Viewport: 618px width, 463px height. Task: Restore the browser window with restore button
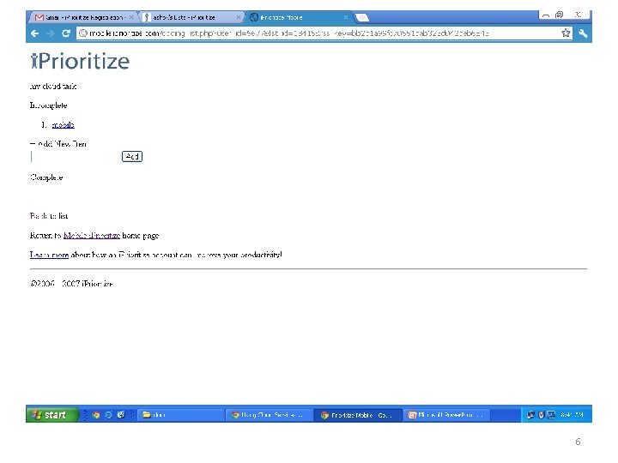[x=559, y=15]
